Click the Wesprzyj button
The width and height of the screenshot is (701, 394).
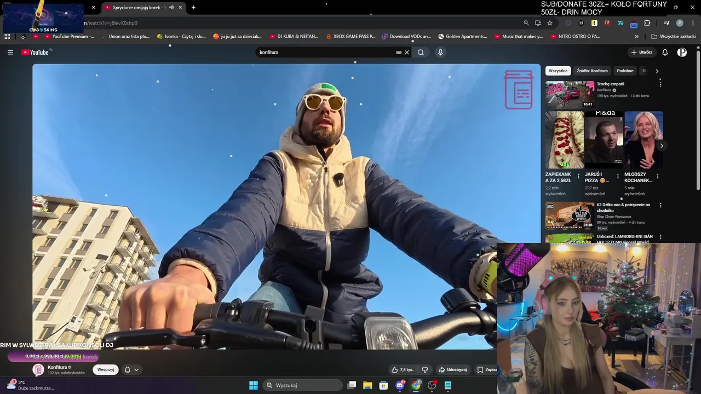pos(106,369)
